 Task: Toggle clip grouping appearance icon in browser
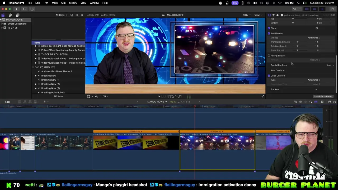click(72, 15)
